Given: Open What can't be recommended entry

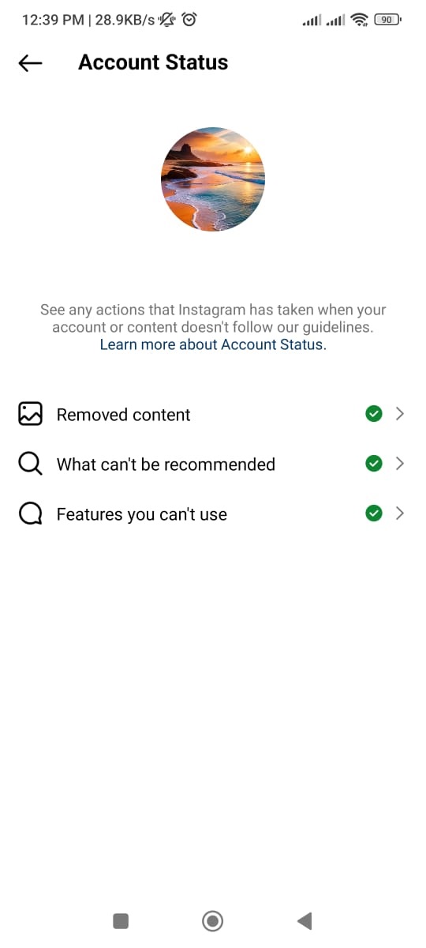Looking at the screenshot, I should pyautogui.click(x=213, y=464).
